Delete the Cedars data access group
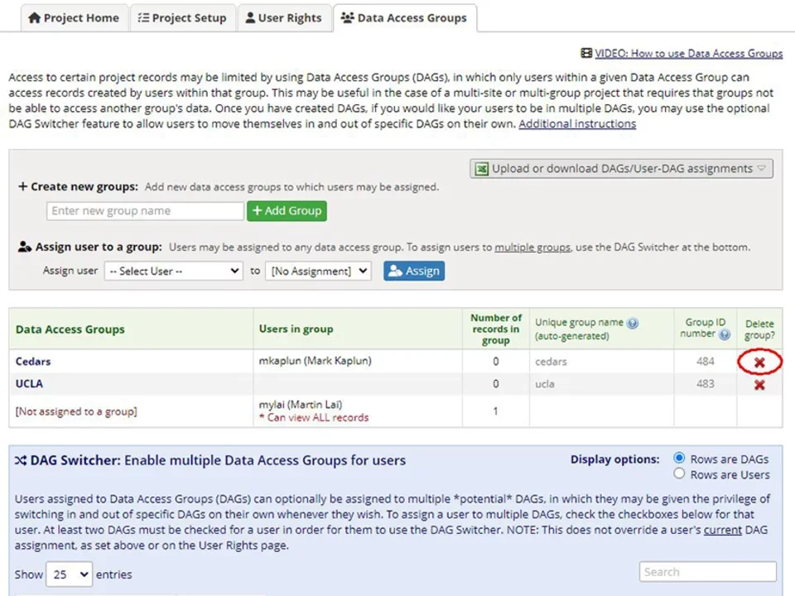 point(759,362)
